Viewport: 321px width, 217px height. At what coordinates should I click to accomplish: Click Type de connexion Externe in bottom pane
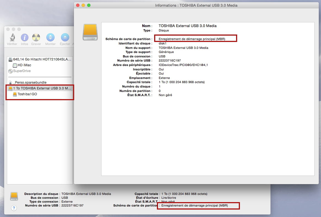[x=67, y=202]
